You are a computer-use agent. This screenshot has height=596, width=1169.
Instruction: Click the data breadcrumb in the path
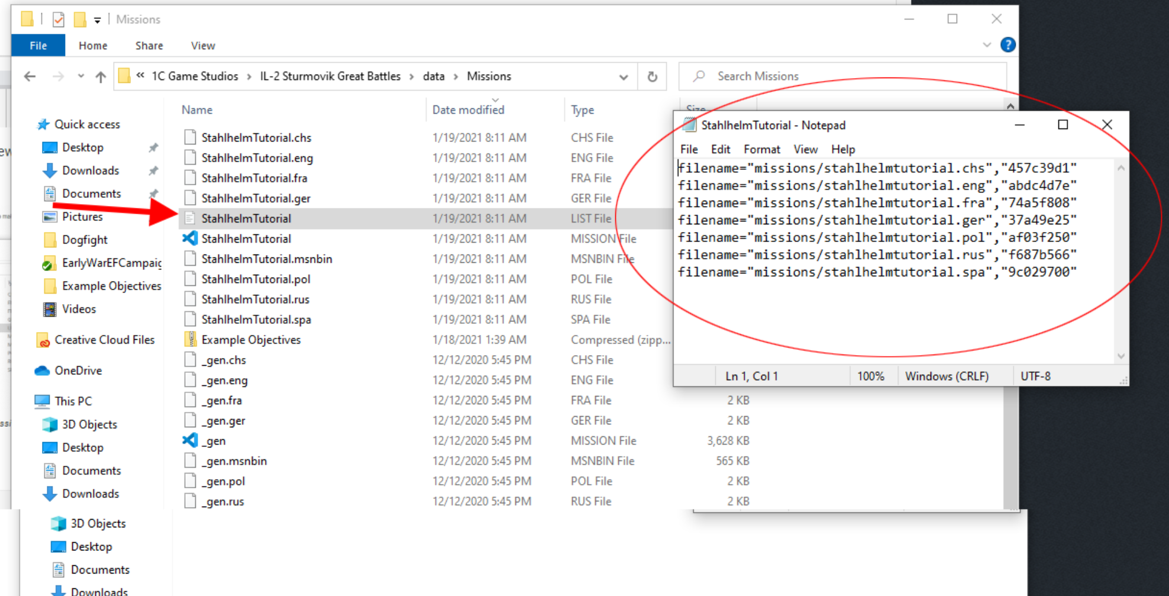(x=434, y=76)
